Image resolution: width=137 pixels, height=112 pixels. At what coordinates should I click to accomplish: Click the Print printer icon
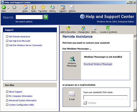pyautogui.click(x=95, y=28)
